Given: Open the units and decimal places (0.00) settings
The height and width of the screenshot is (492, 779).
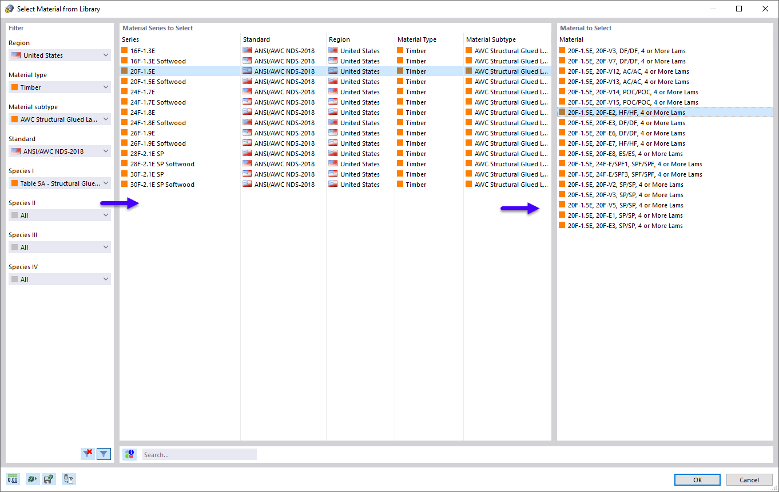Looking at the screenshot, I should pos(13,479).
